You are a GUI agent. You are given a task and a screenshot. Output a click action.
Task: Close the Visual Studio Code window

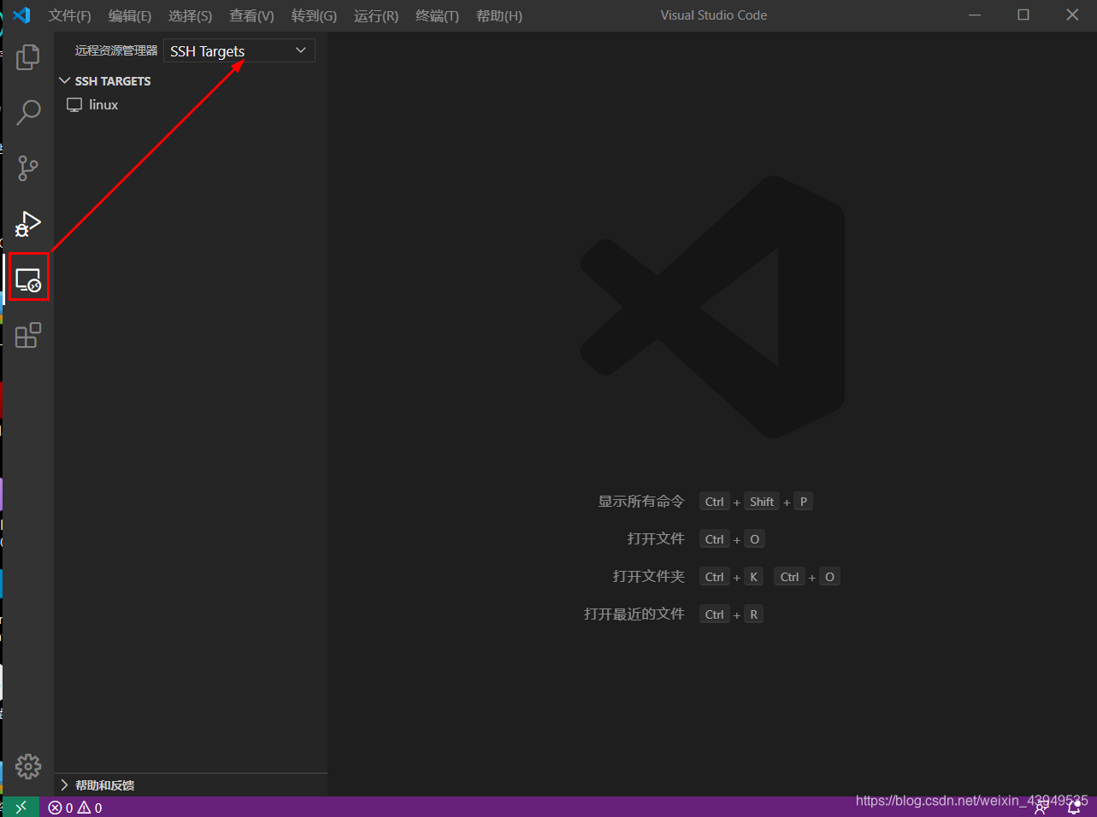[1072, 15]
